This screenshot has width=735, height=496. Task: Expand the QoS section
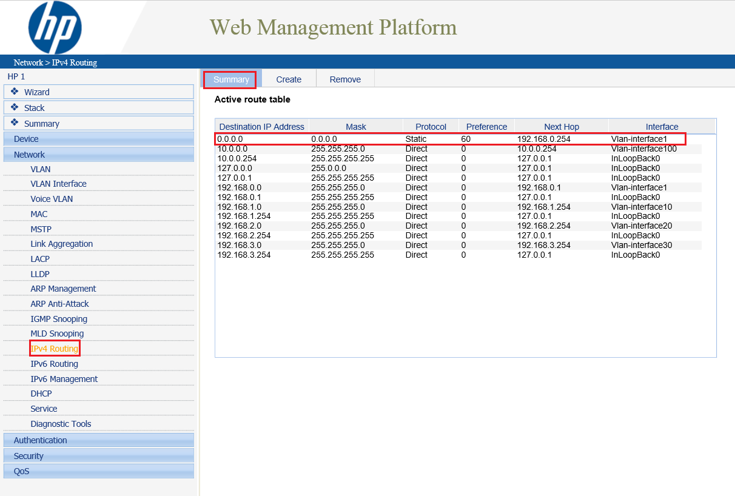tap(99, 471)
